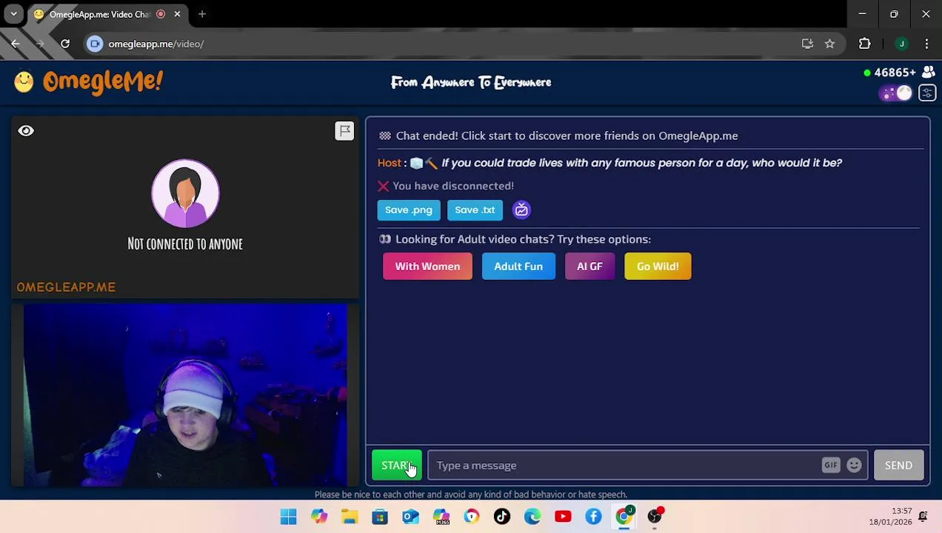Screen dimensions: 942x533
Task: Go back in browser
Action: click(16, 44)
